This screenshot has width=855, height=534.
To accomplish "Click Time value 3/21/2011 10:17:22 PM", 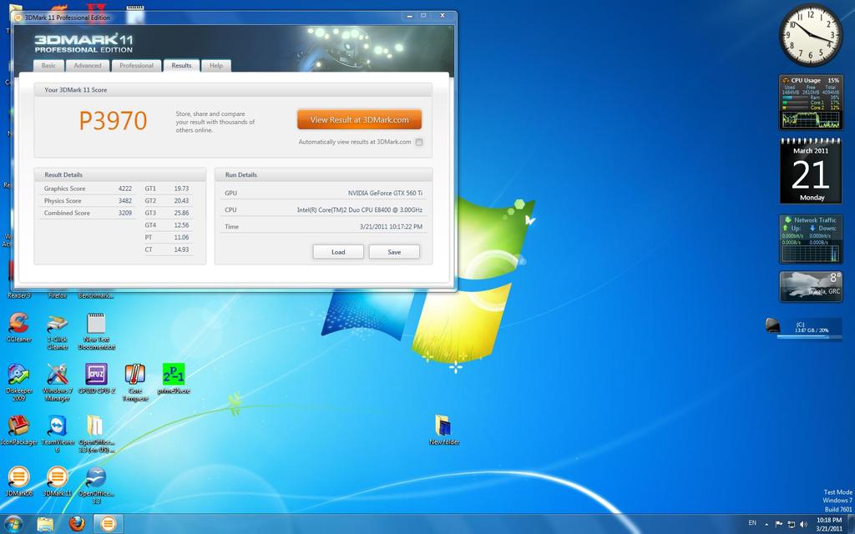I will (391, 227).
